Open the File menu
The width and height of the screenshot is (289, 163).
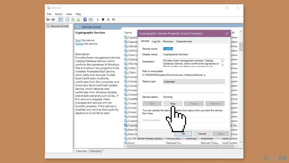(x=49, y=14)
